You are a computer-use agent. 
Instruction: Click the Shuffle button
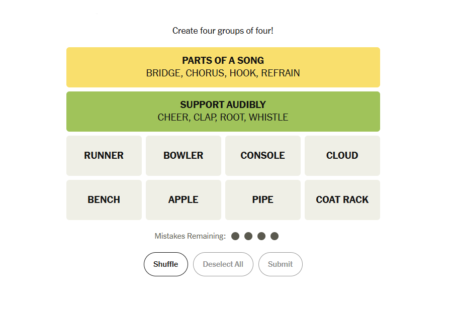[x=166, y=264]
